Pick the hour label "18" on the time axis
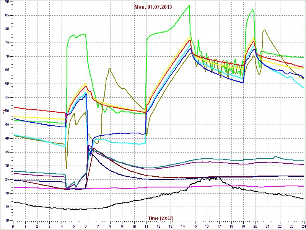 [231, 225]
